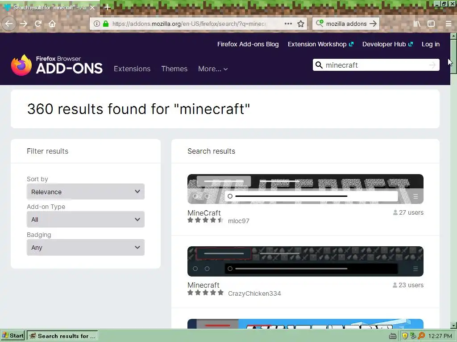Select the Search results browser tab

pos(50,8)
